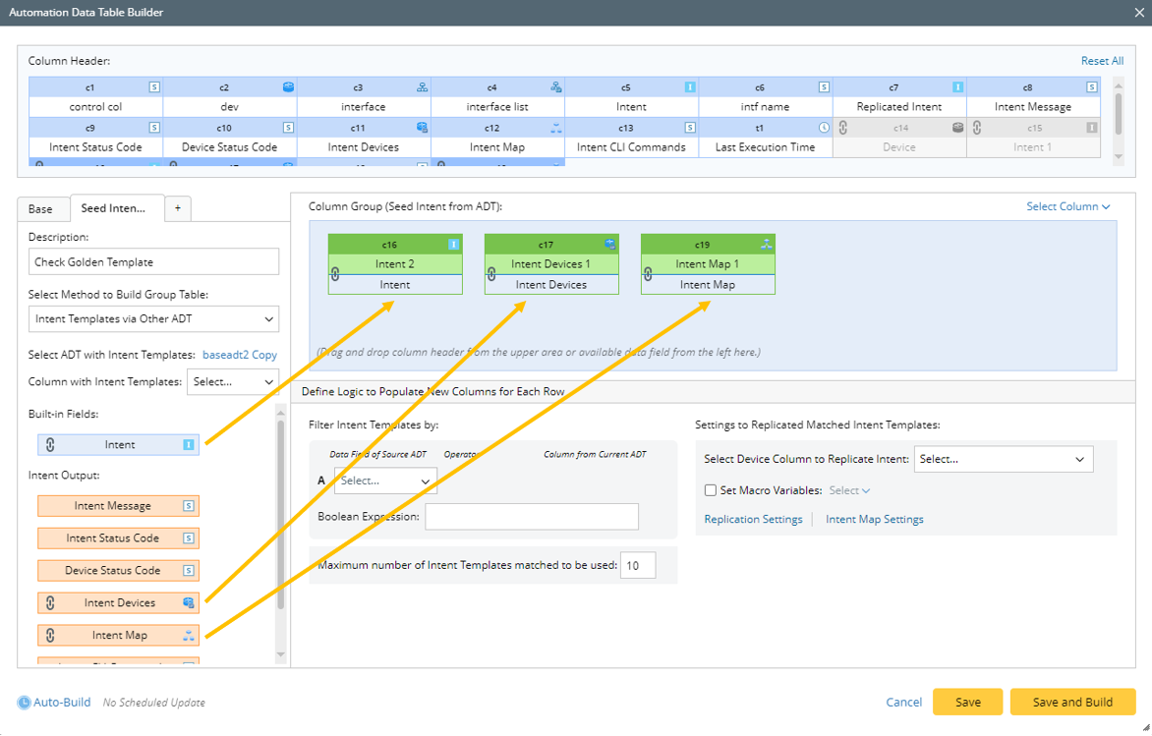Click the intent icon in c7 header

[x=958, y=86]
